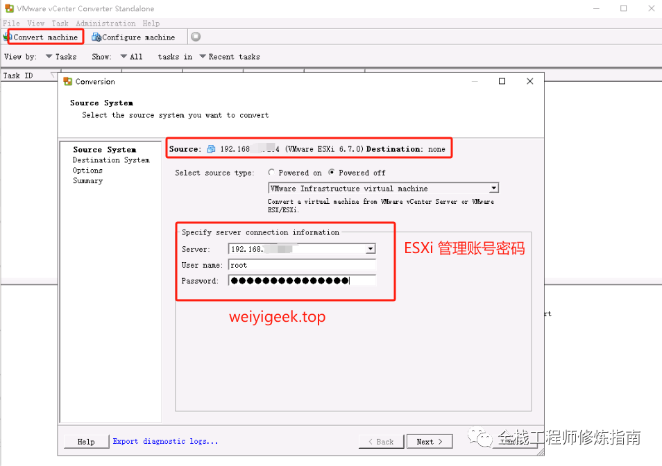The height and width of the screenshot is (466, 662).
Task: Open the View menu
Action: 36,23
